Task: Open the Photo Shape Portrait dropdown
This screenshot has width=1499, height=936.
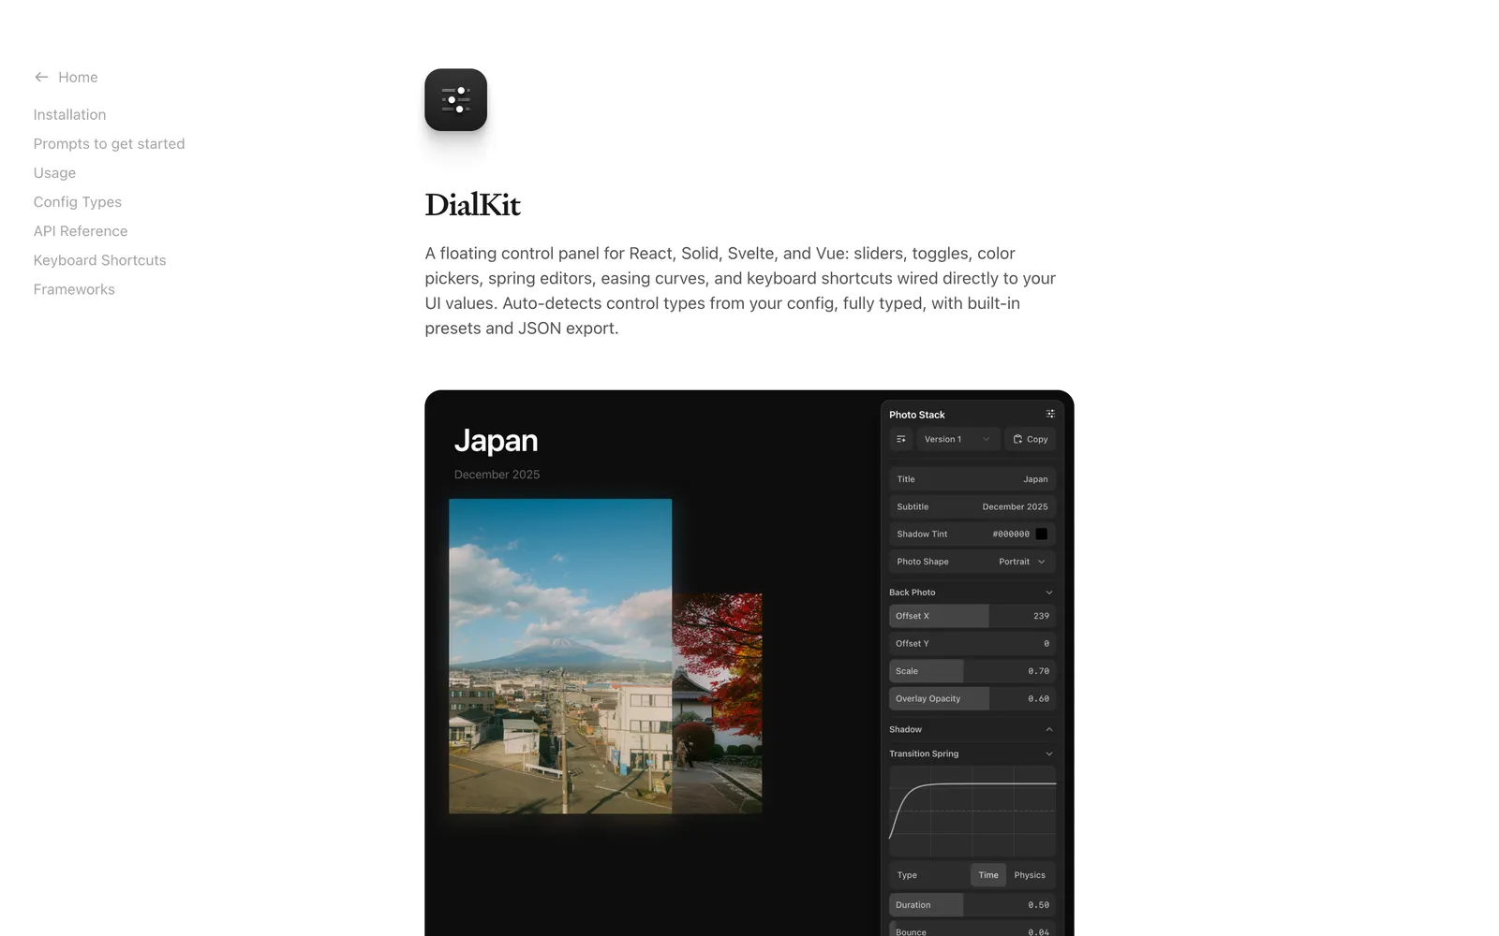Action: click(x=972, y=562)
